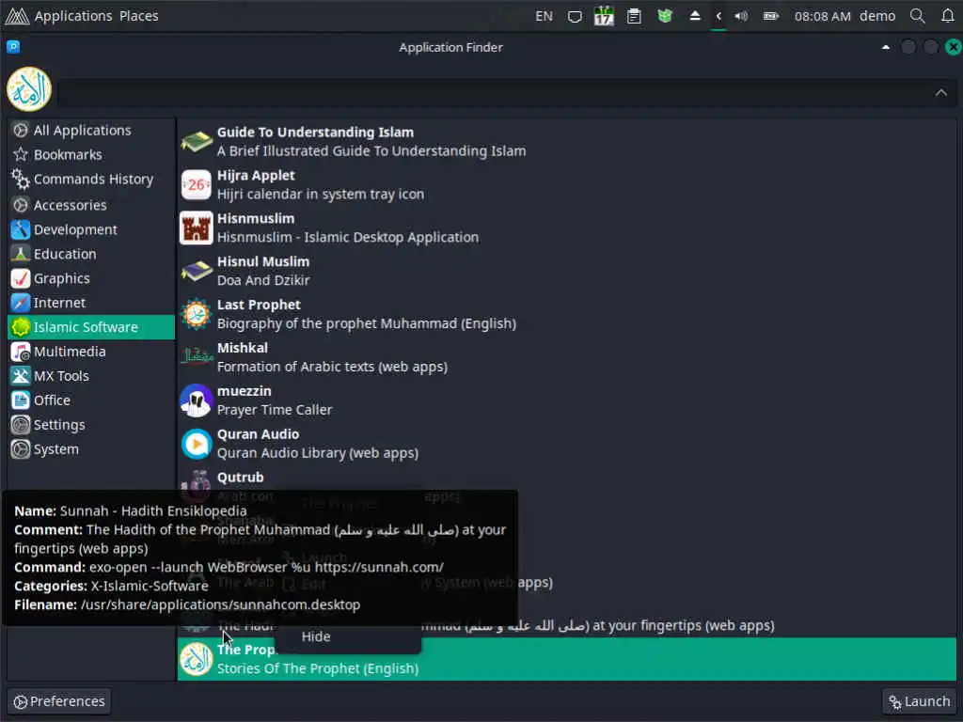This screenshot has height=722, width=963.
Task: Click the calendar tray icon
Action: click(x=604, y=16)
